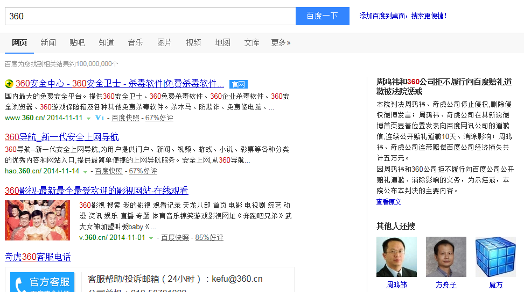Click the 魔方 cube thumbnail
The width and height of the screenshot is (524, 292).
pyautogui.click(x=495, y=257)
